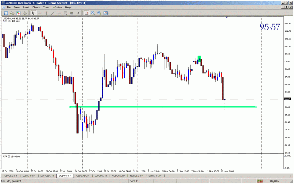Click the app icon beside File menu
The image size is (294, 184).
click(x=4, y=8)
